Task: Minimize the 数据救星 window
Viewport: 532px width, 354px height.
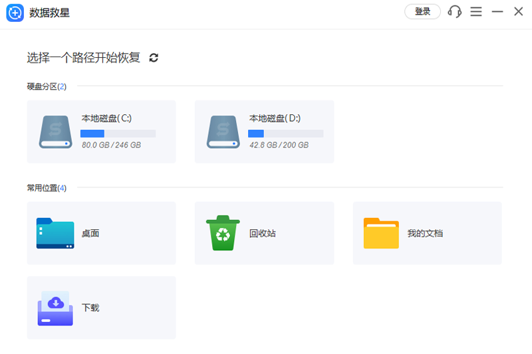Action: pyautogui.click(x=497, y=12)
